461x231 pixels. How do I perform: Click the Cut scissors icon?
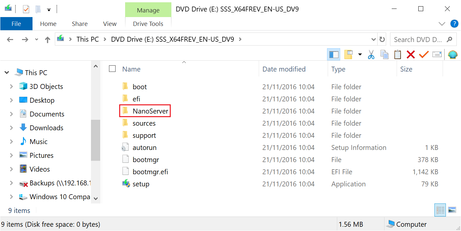[x=371, y=54]
